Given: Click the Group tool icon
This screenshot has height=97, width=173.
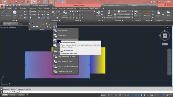Looking at the screenshot, I should click(136, 13).
